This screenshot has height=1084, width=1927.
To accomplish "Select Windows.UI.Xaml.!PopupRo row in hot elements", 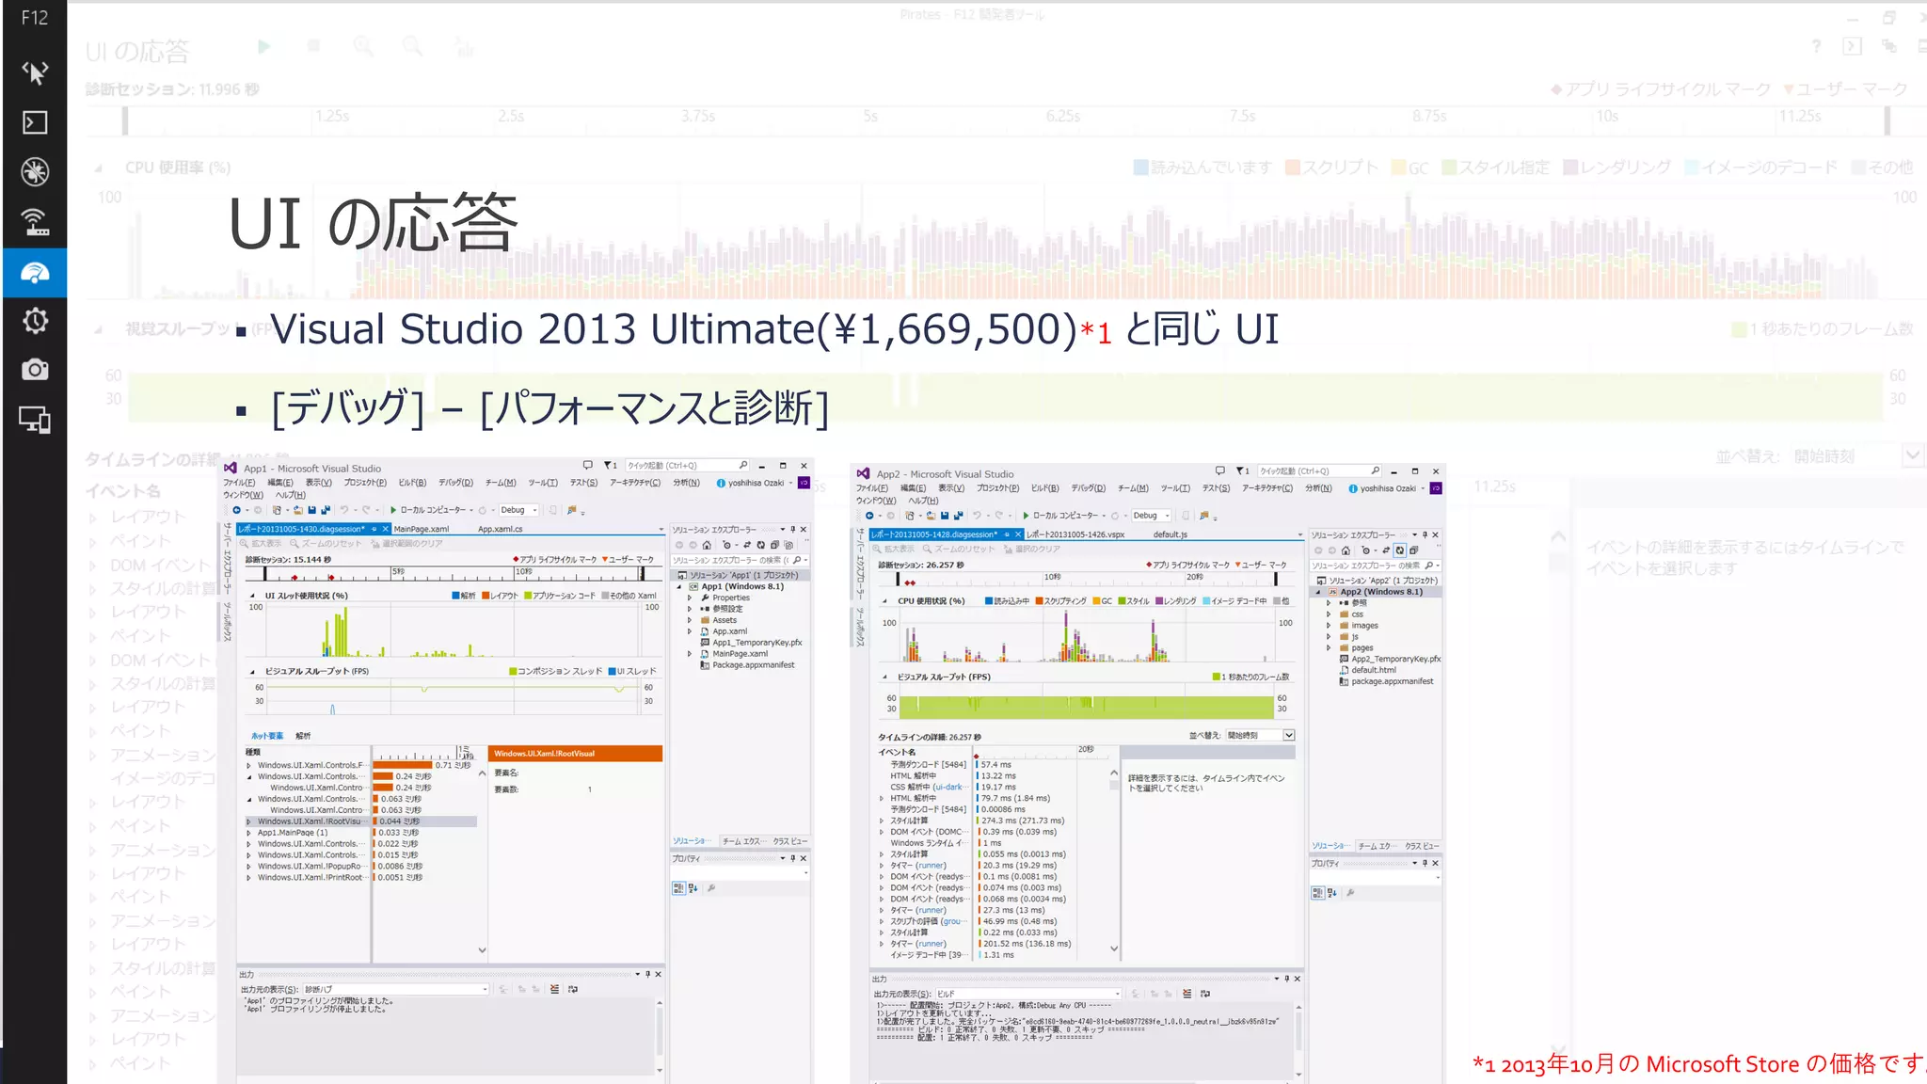I will (362, 867).
